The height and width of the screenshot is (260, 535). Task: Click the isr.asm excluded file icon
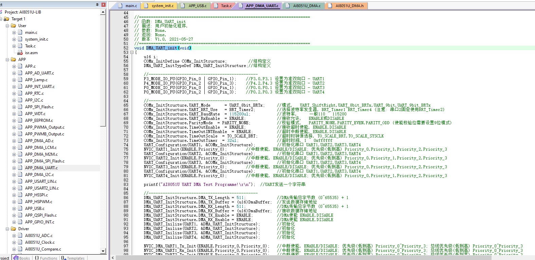20,53
